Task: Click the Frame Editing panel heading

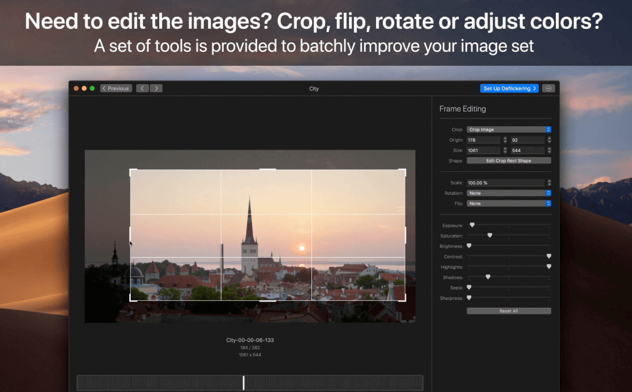Action: click(x=462, y=109)
